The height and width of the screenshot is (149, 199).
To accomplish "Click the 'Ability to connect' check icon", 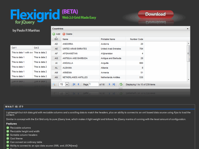I will tap(8, 145).
